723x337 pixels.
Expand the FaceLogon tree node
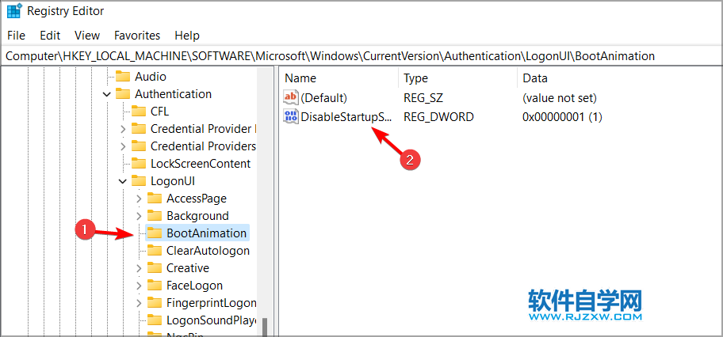click(x=139, y=286)
